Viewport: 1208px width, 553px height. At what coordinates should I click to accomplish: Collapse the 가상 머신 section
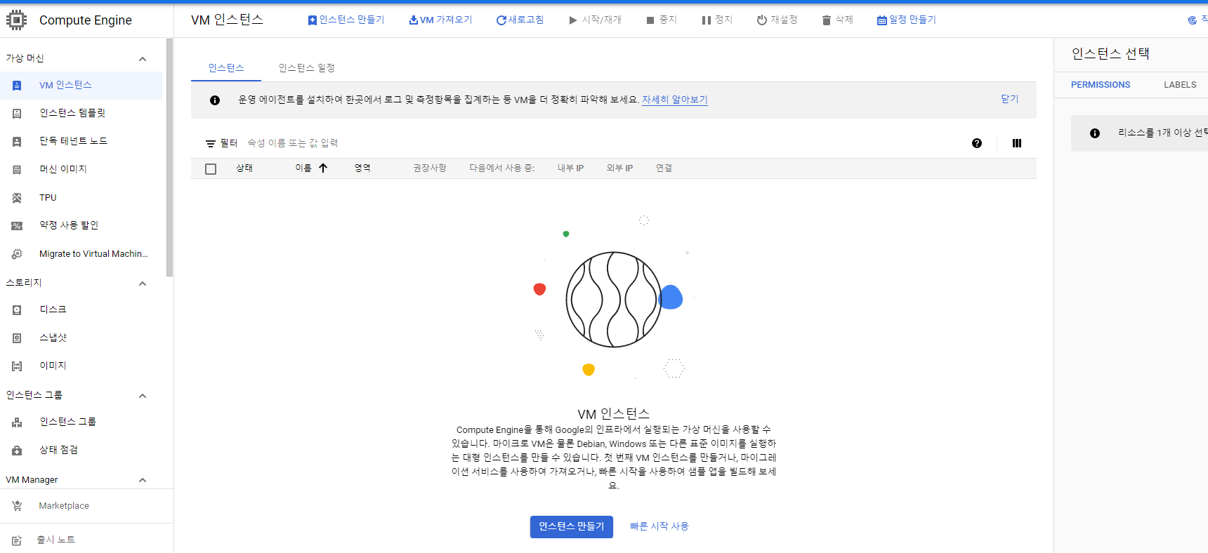143,59
